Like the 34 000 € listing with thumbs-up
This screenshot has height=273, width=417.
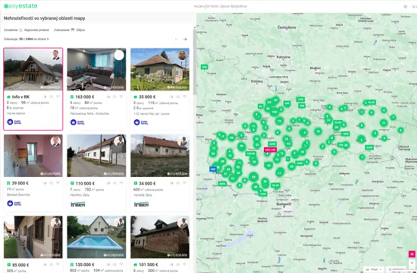point(178,183)
